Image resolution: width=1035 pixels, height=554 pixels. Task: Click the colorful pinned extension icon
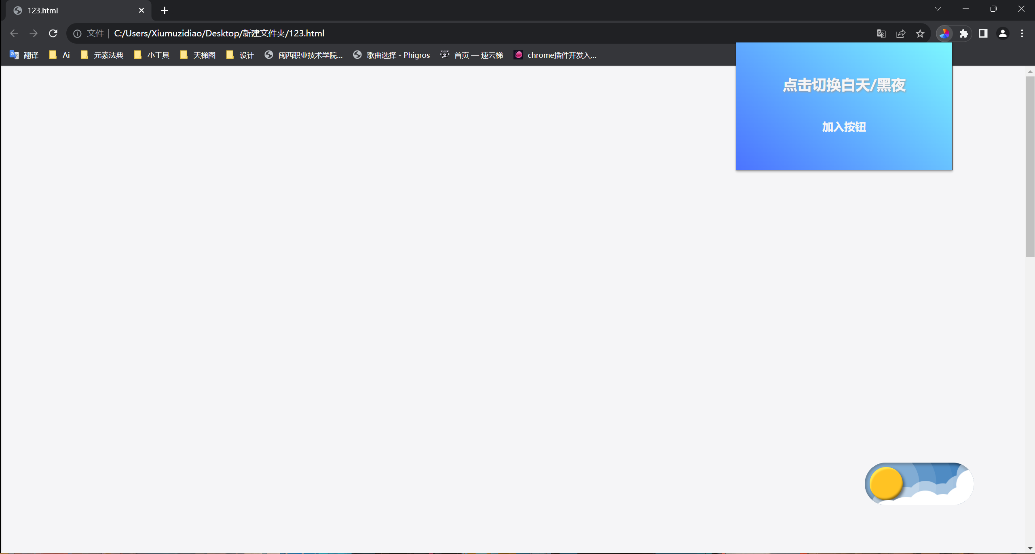(x=944, y=34)
